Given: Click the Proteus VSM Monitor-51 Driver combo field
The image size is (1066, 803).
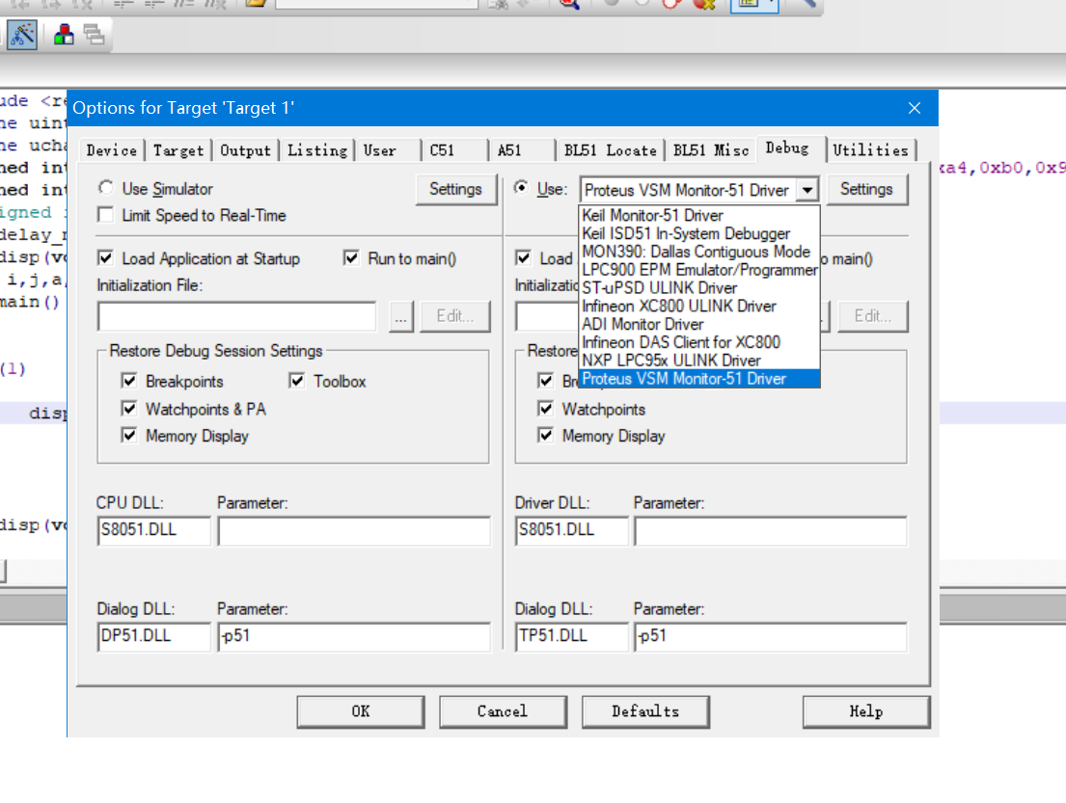Looking at the screenshot, I should click(x=688, y=190).
